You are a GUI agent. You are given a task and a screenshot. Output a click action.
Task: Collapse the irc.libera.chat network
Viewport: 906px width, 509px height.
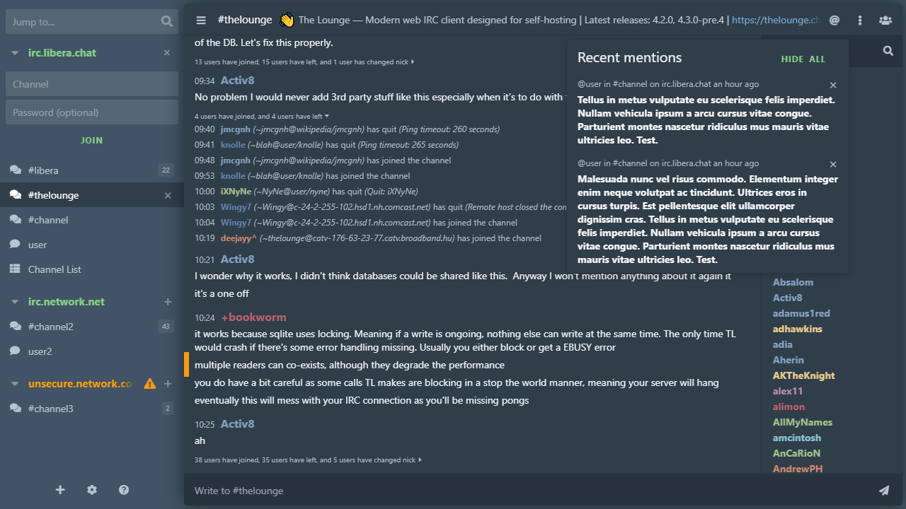[x=15, y=52]
